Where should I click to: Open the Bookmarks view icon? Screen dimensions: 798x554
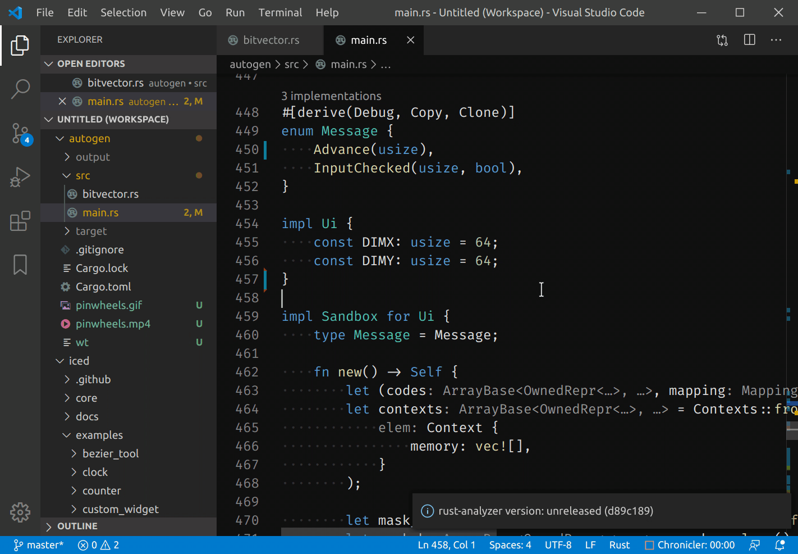point(20,265)
